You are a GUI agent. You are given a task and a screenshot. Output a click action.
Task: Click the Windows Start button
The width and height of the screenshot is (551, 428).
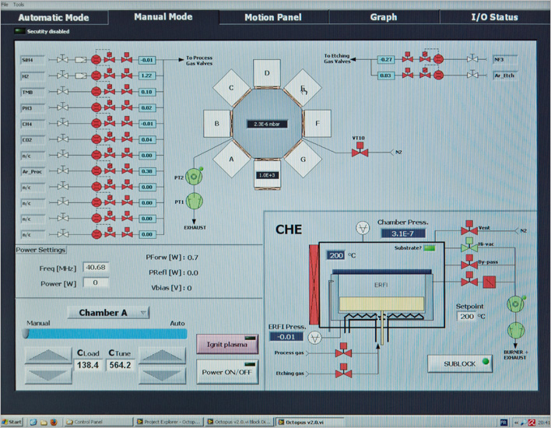pyautogui.click(x=13, y=422)
